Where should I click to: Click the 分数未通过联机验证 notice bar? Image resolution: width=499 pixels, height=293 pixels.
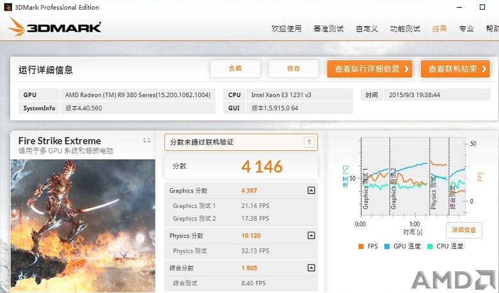click(241, 142)
